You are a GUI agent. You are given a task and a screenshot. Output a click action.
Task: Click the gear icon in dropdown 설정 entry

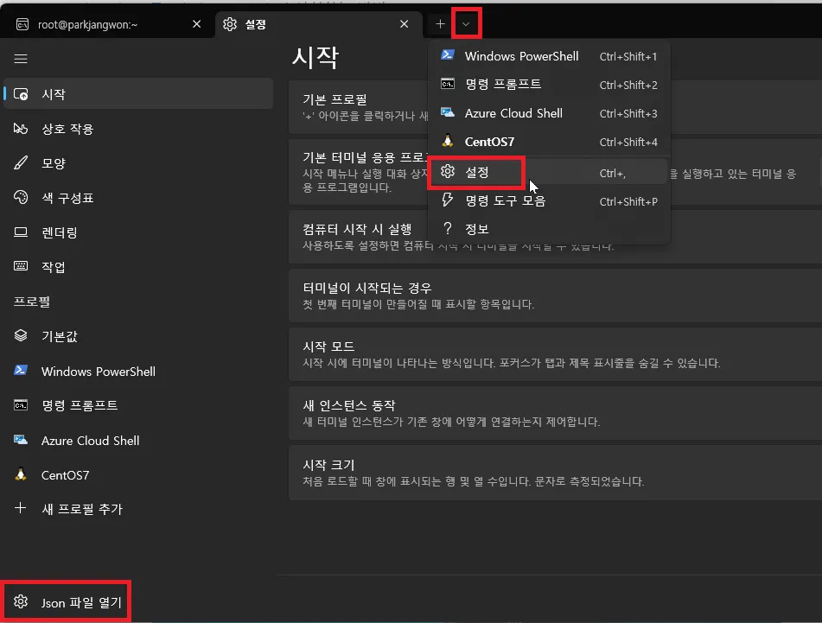[x=447, y=171]
